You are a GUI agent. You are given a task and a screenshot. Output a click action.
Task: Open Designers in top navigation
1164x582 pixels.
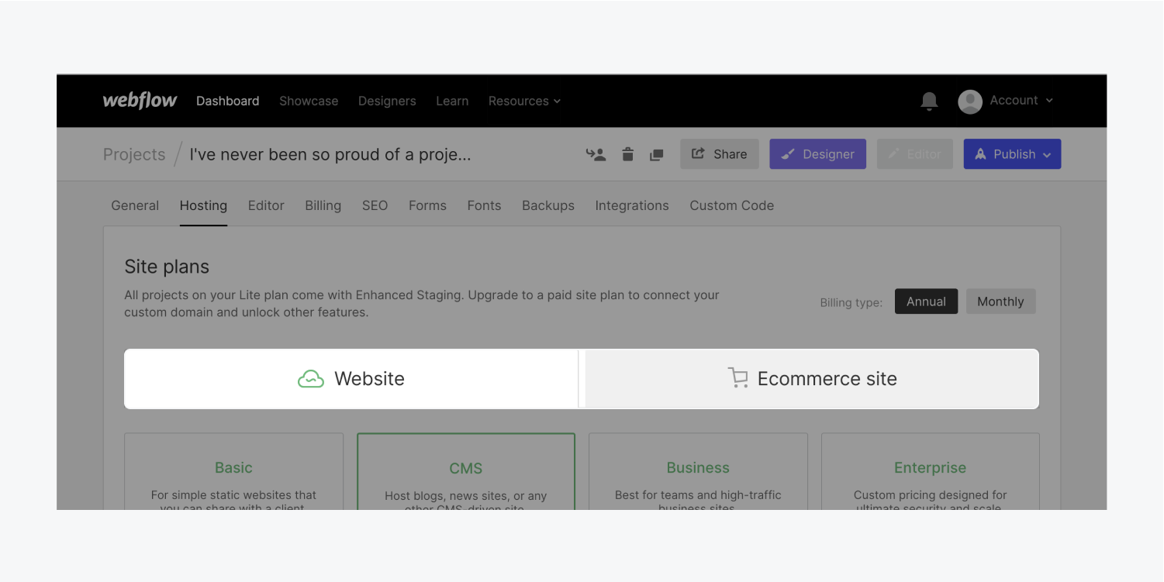click(387, 101)
